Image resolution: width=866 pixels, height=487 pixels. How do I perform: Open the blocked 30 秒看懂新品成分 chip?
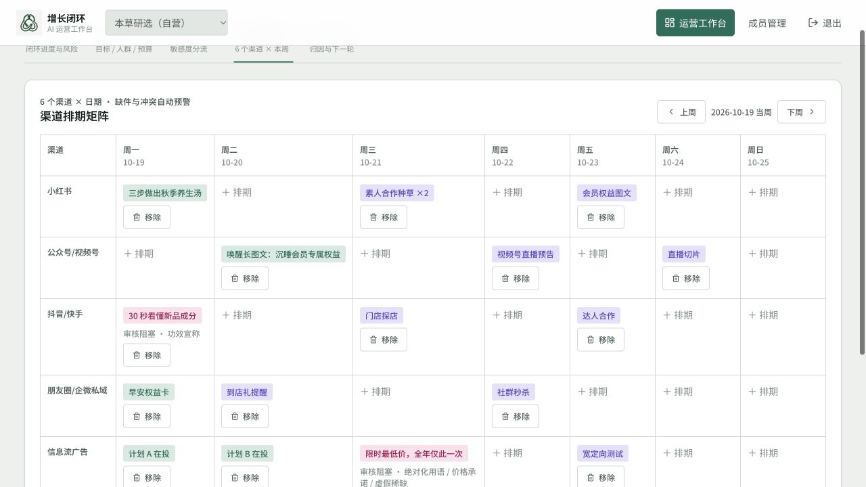(x=162, y=316)
